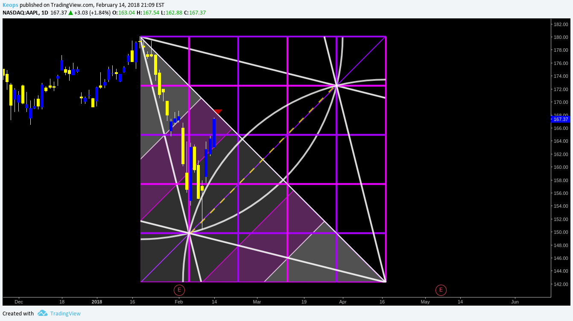Click the earnings E marker near May
The image size is (573, 321).
point(441,290)
